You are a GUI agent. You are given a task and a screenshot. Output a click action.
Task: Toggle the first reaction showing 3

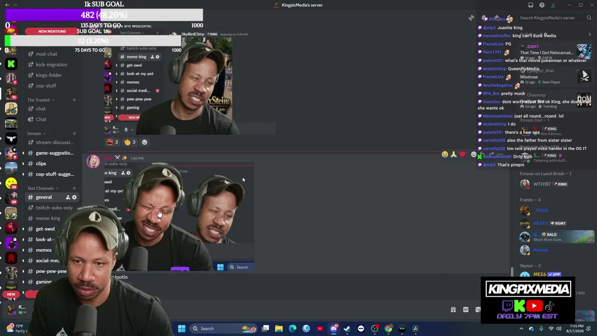112,142
